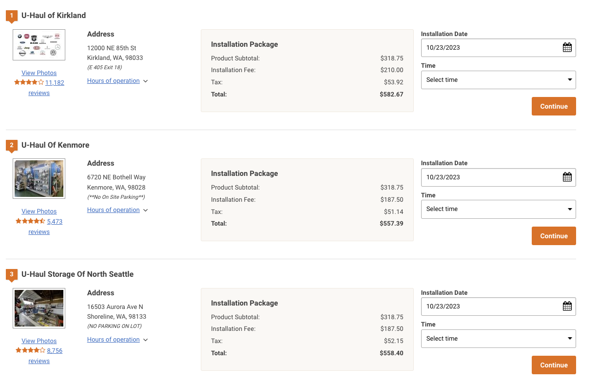Click the $557.39 total
The image size is (599, 384).
coord(391,224)
